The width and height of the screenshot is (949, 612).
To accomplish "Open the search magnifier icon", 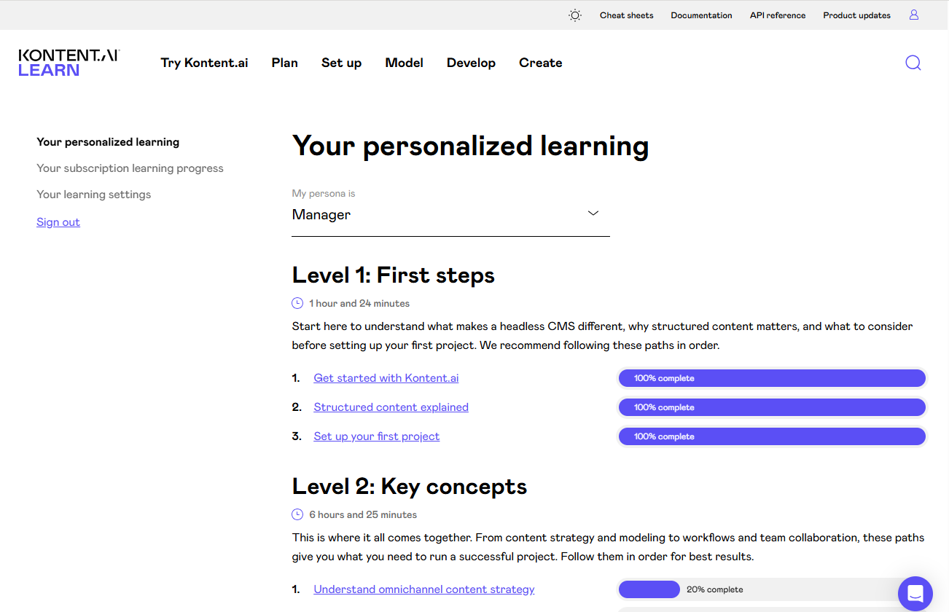I will click(x=913, y=63).
